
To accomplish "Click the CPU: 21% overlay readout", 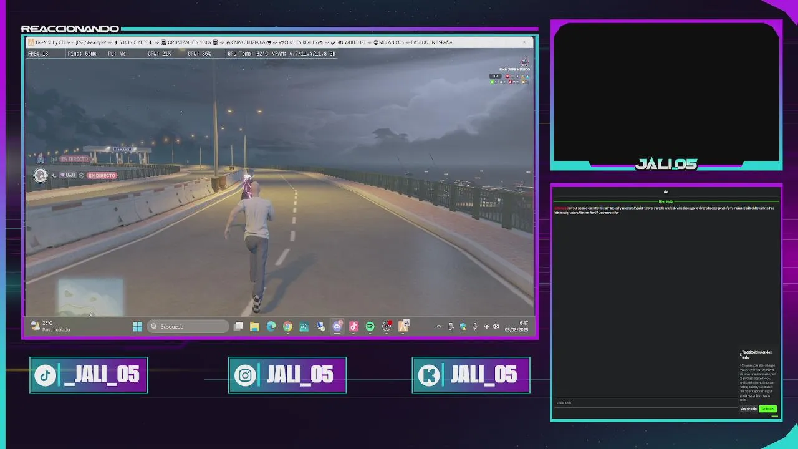I will (159, 54).
